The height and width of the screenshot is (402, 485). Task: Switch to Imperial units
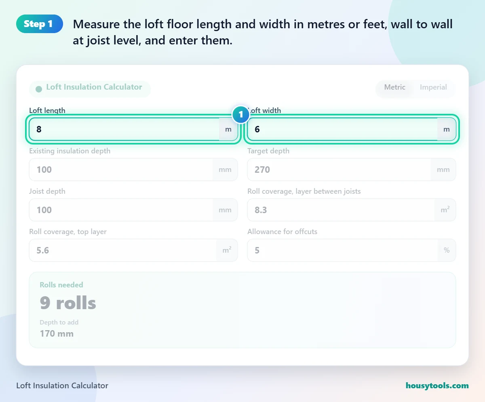coord(433,87)
